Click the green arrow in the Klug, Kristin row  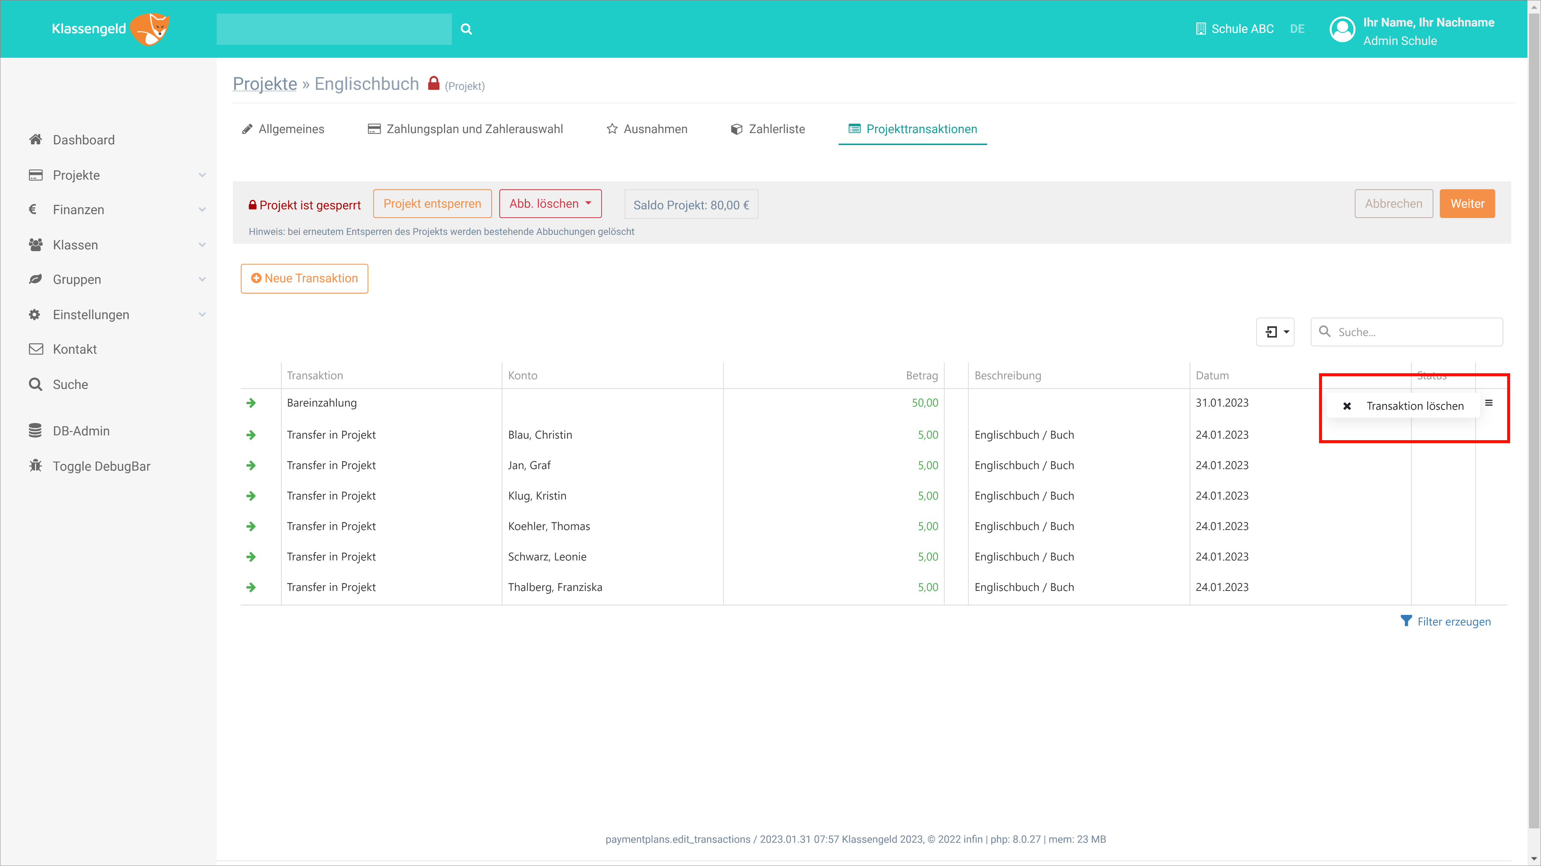coord(251,495)
